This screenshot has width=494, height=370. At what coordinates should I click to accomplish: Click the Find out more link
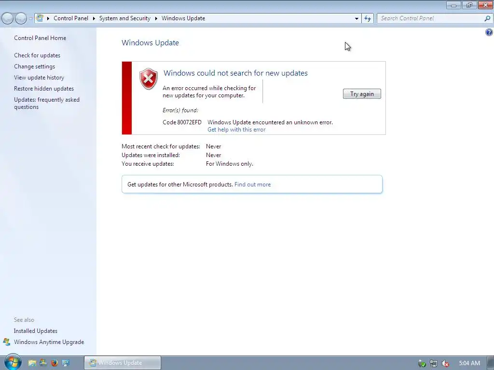click(x=252, y=185)
